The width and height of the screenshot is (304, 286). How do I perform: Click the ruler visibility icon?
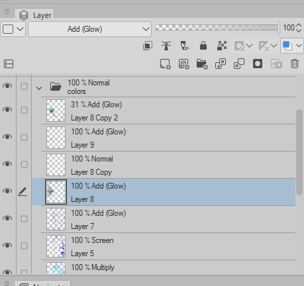tap(264, 46)
